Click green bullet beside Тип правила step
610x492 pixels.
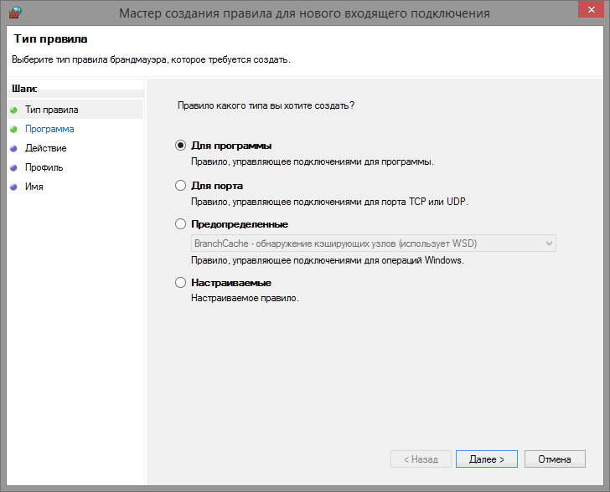[13, 110]
